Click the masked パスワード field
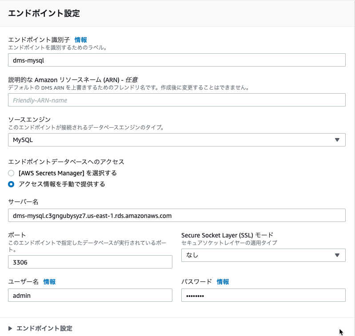This screenshot has width=355, height=336. [x=263, y=295]
